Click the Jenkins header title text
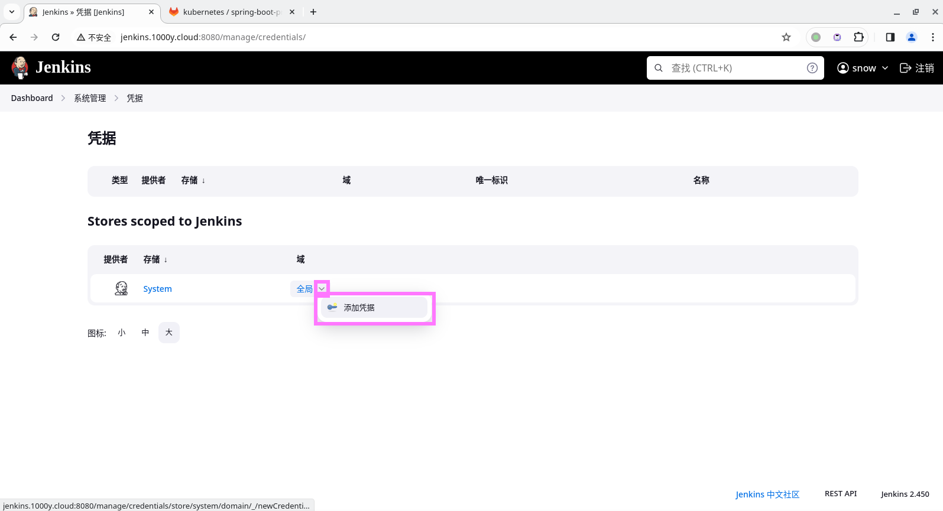 click(63, 67)
